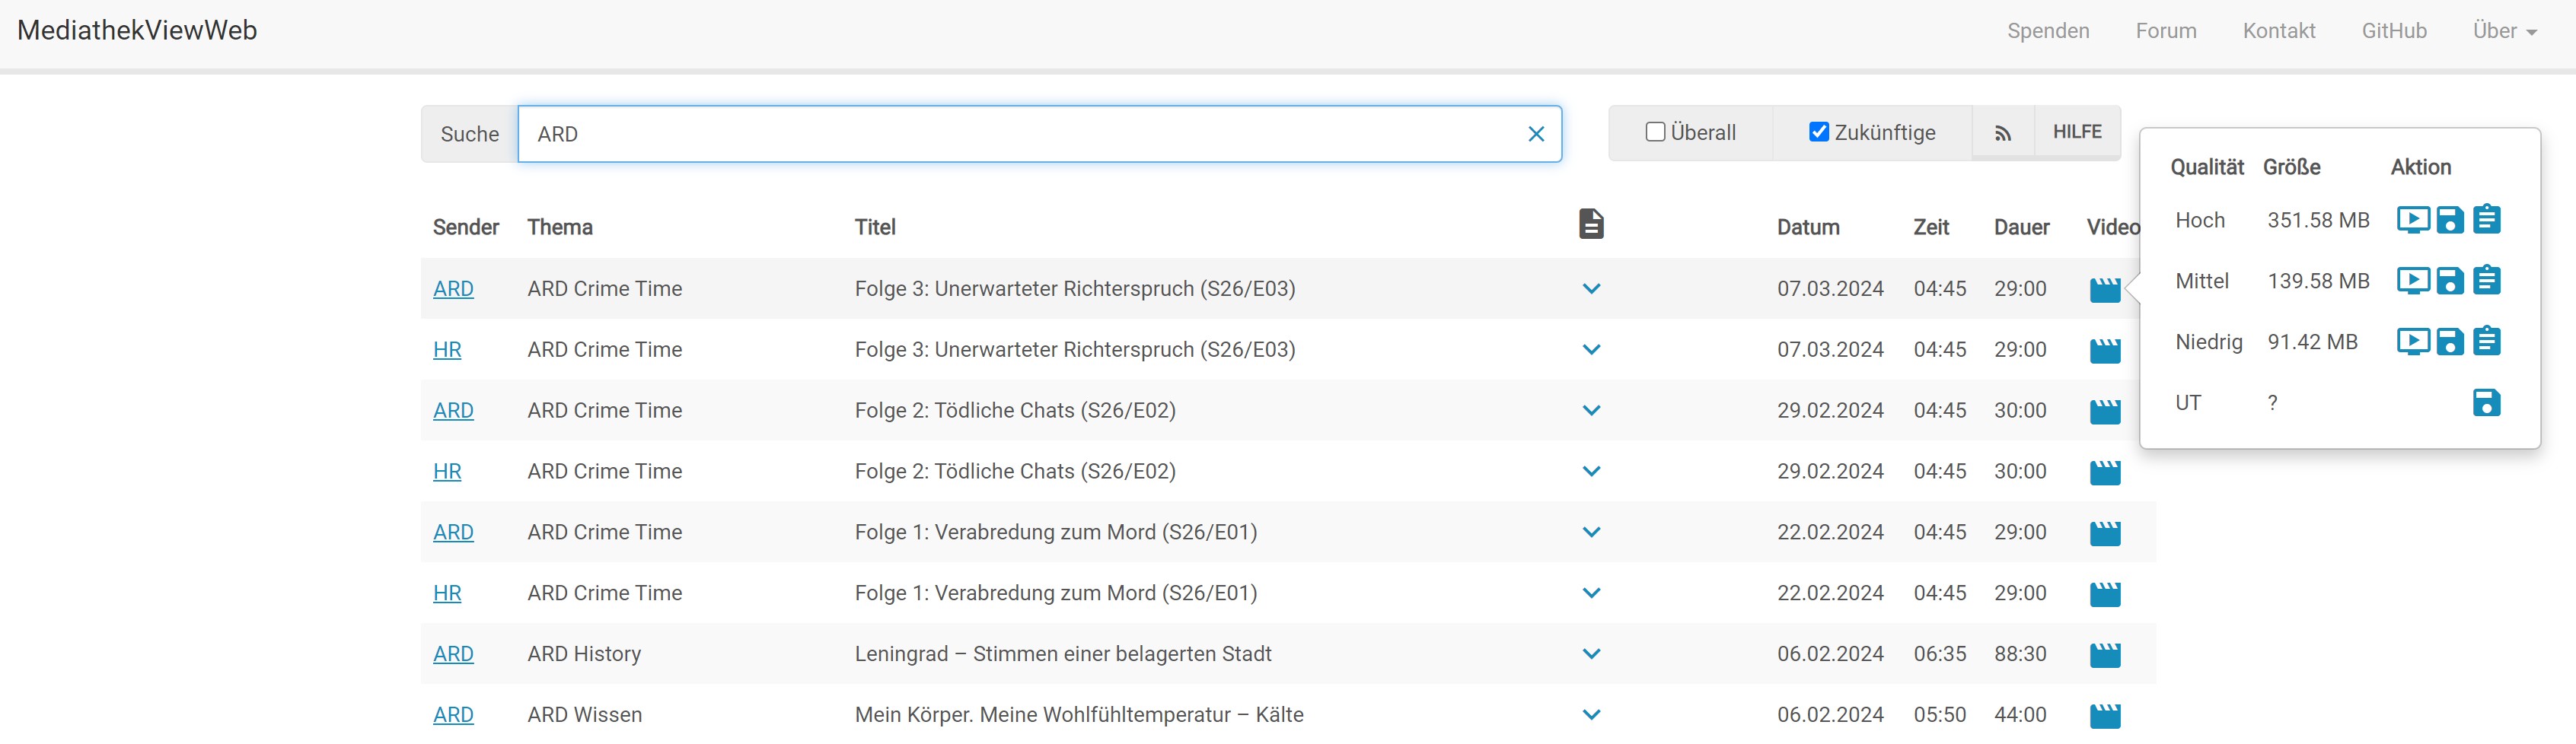The image size is (2576, 744).
Task: Toggle the Überall checkbox
Action: [x=1655, y=132]
